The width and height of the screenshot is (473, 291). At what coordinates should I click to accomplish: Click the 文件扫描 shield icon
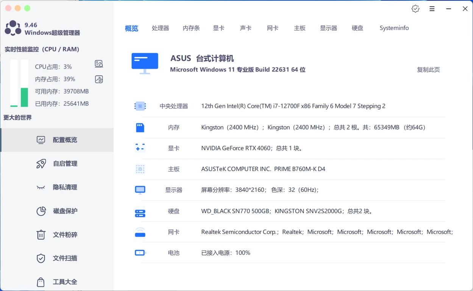click(41, 258)
